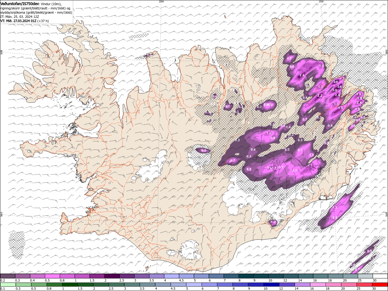Pick upper legend dark purple swatch between 2 and 2.5
This screenshot has height=291, width=388.
112,276
